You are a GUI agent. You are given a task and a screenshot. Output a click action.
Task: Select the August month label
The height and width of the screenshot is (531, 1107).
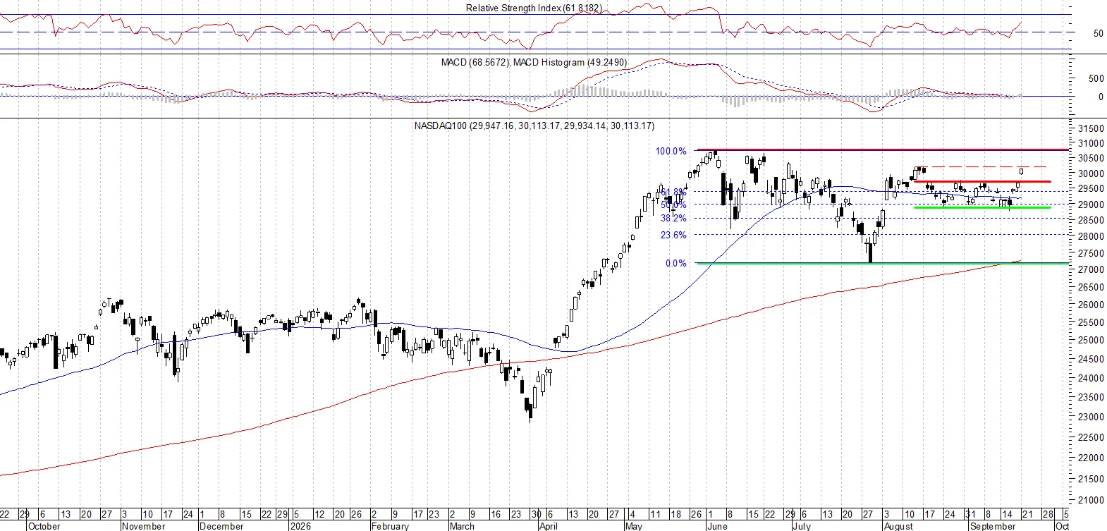[x=898, y=526]
